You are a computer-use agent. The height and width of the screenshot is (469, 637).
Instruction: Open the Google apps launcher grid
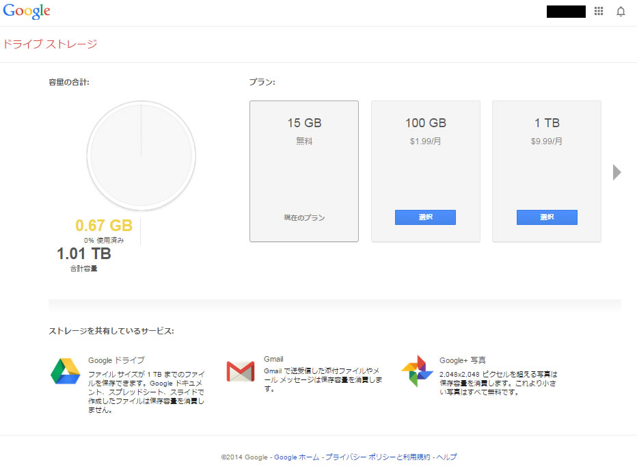coord(598,11)
